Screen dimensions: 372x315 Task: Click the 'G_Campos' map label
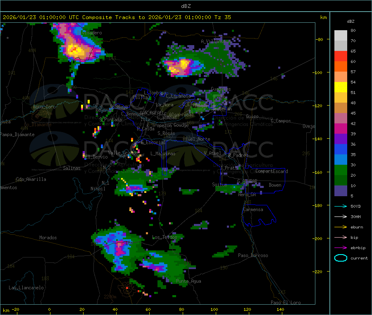click(x=281, y=121)
